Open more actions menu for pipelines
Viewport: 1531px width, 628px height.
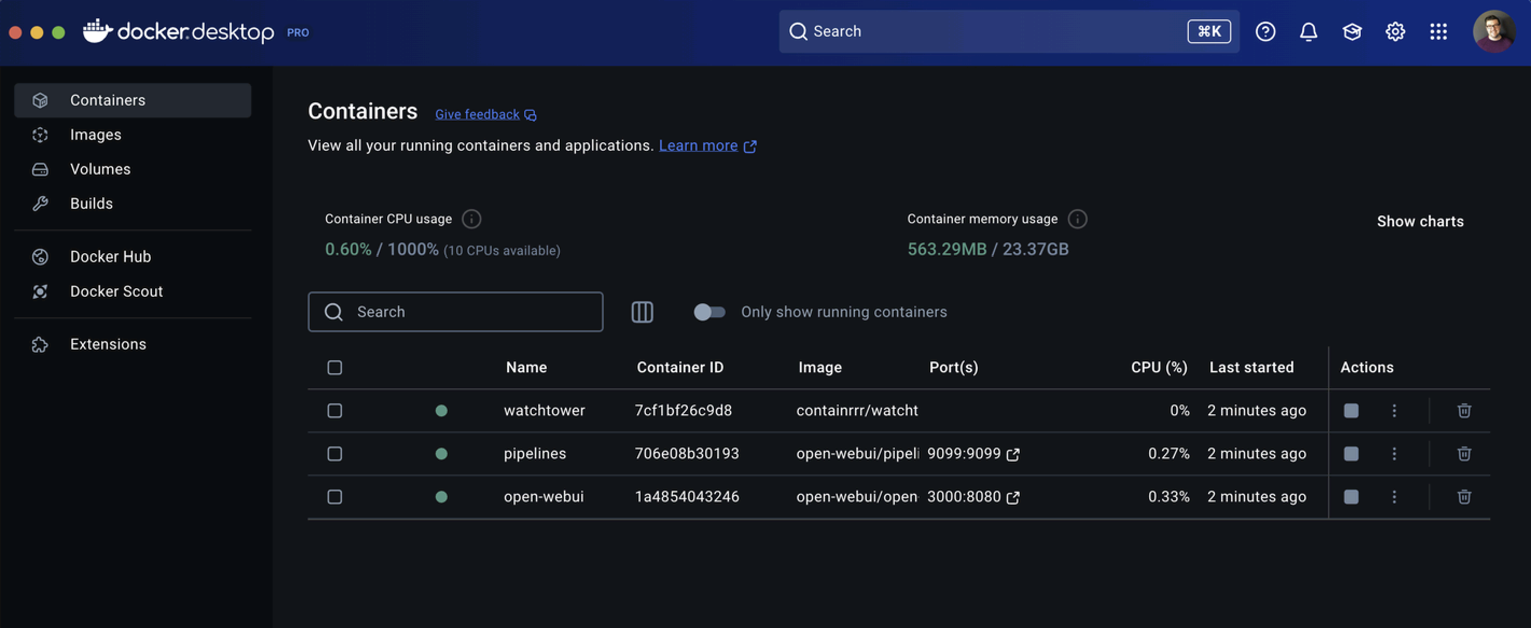pyautogui.click(x=1394, y=454)
